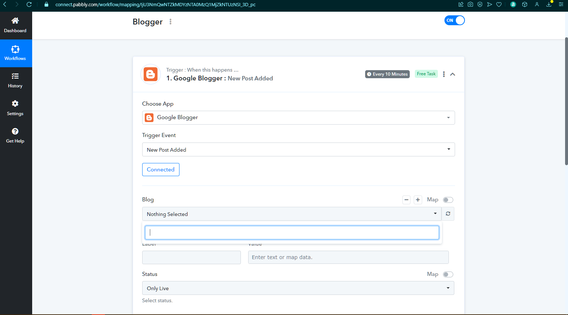Viewport: 568px width, 315px height.
Task: Open the Trigger Event dropdown
Action: pyautogui.click(x=298, y=149)
